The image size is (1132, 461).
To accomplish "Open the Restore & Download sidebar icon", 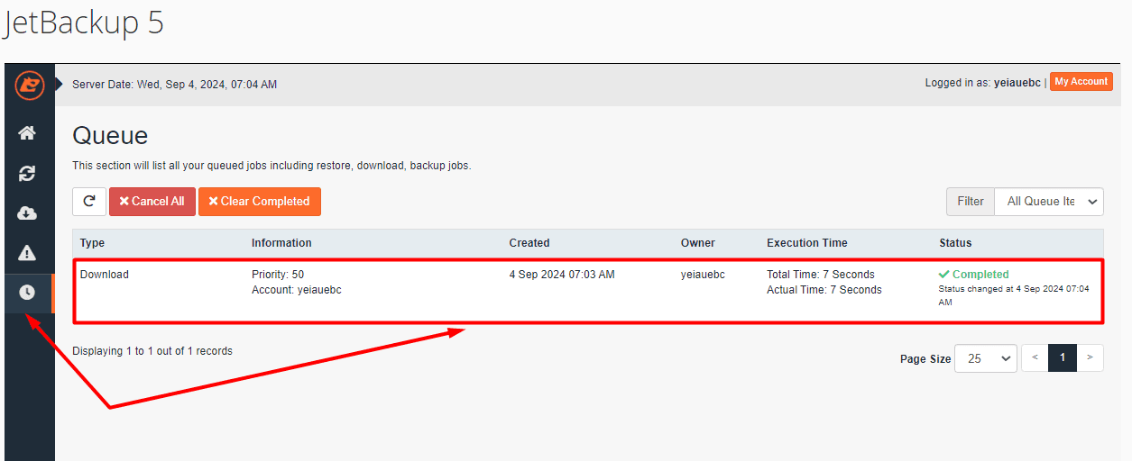I will pos(27,174).
